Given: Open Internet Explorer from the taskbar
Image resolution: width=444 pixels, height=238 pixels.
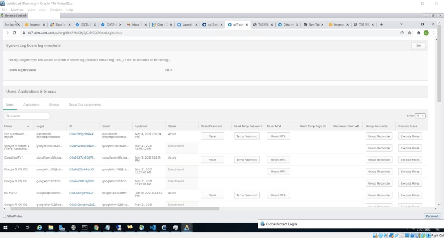Looking at the screenshot, I should tap(39, 227).
